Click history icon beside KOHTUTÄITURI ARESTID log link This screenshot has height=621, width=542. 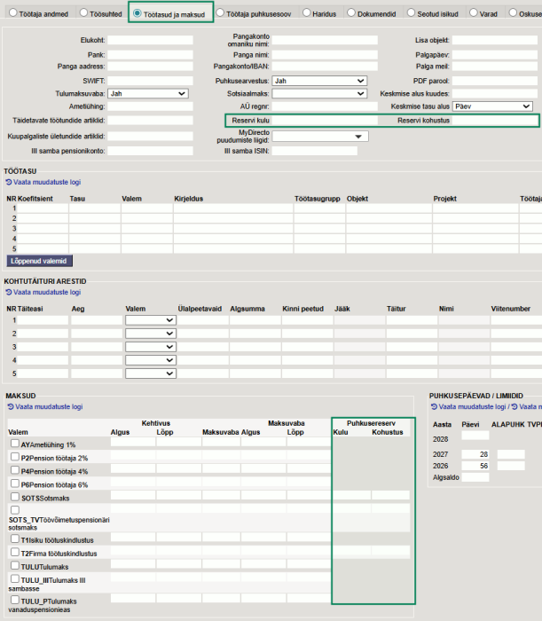[x=9, y=292]
